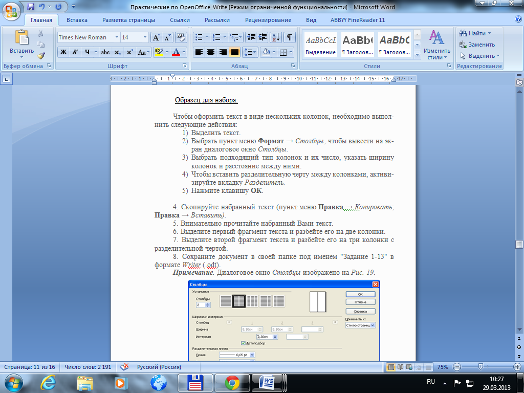Viewport: 524px width, 393px height.
Task: Open Internet Explorer from the taskbar
Action: 48,383
